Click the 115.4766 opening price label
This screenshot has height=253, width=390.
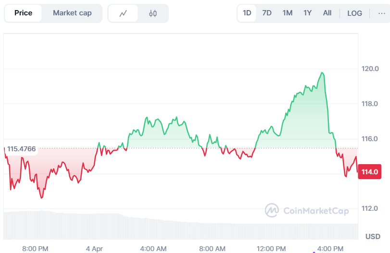(21, 149)
